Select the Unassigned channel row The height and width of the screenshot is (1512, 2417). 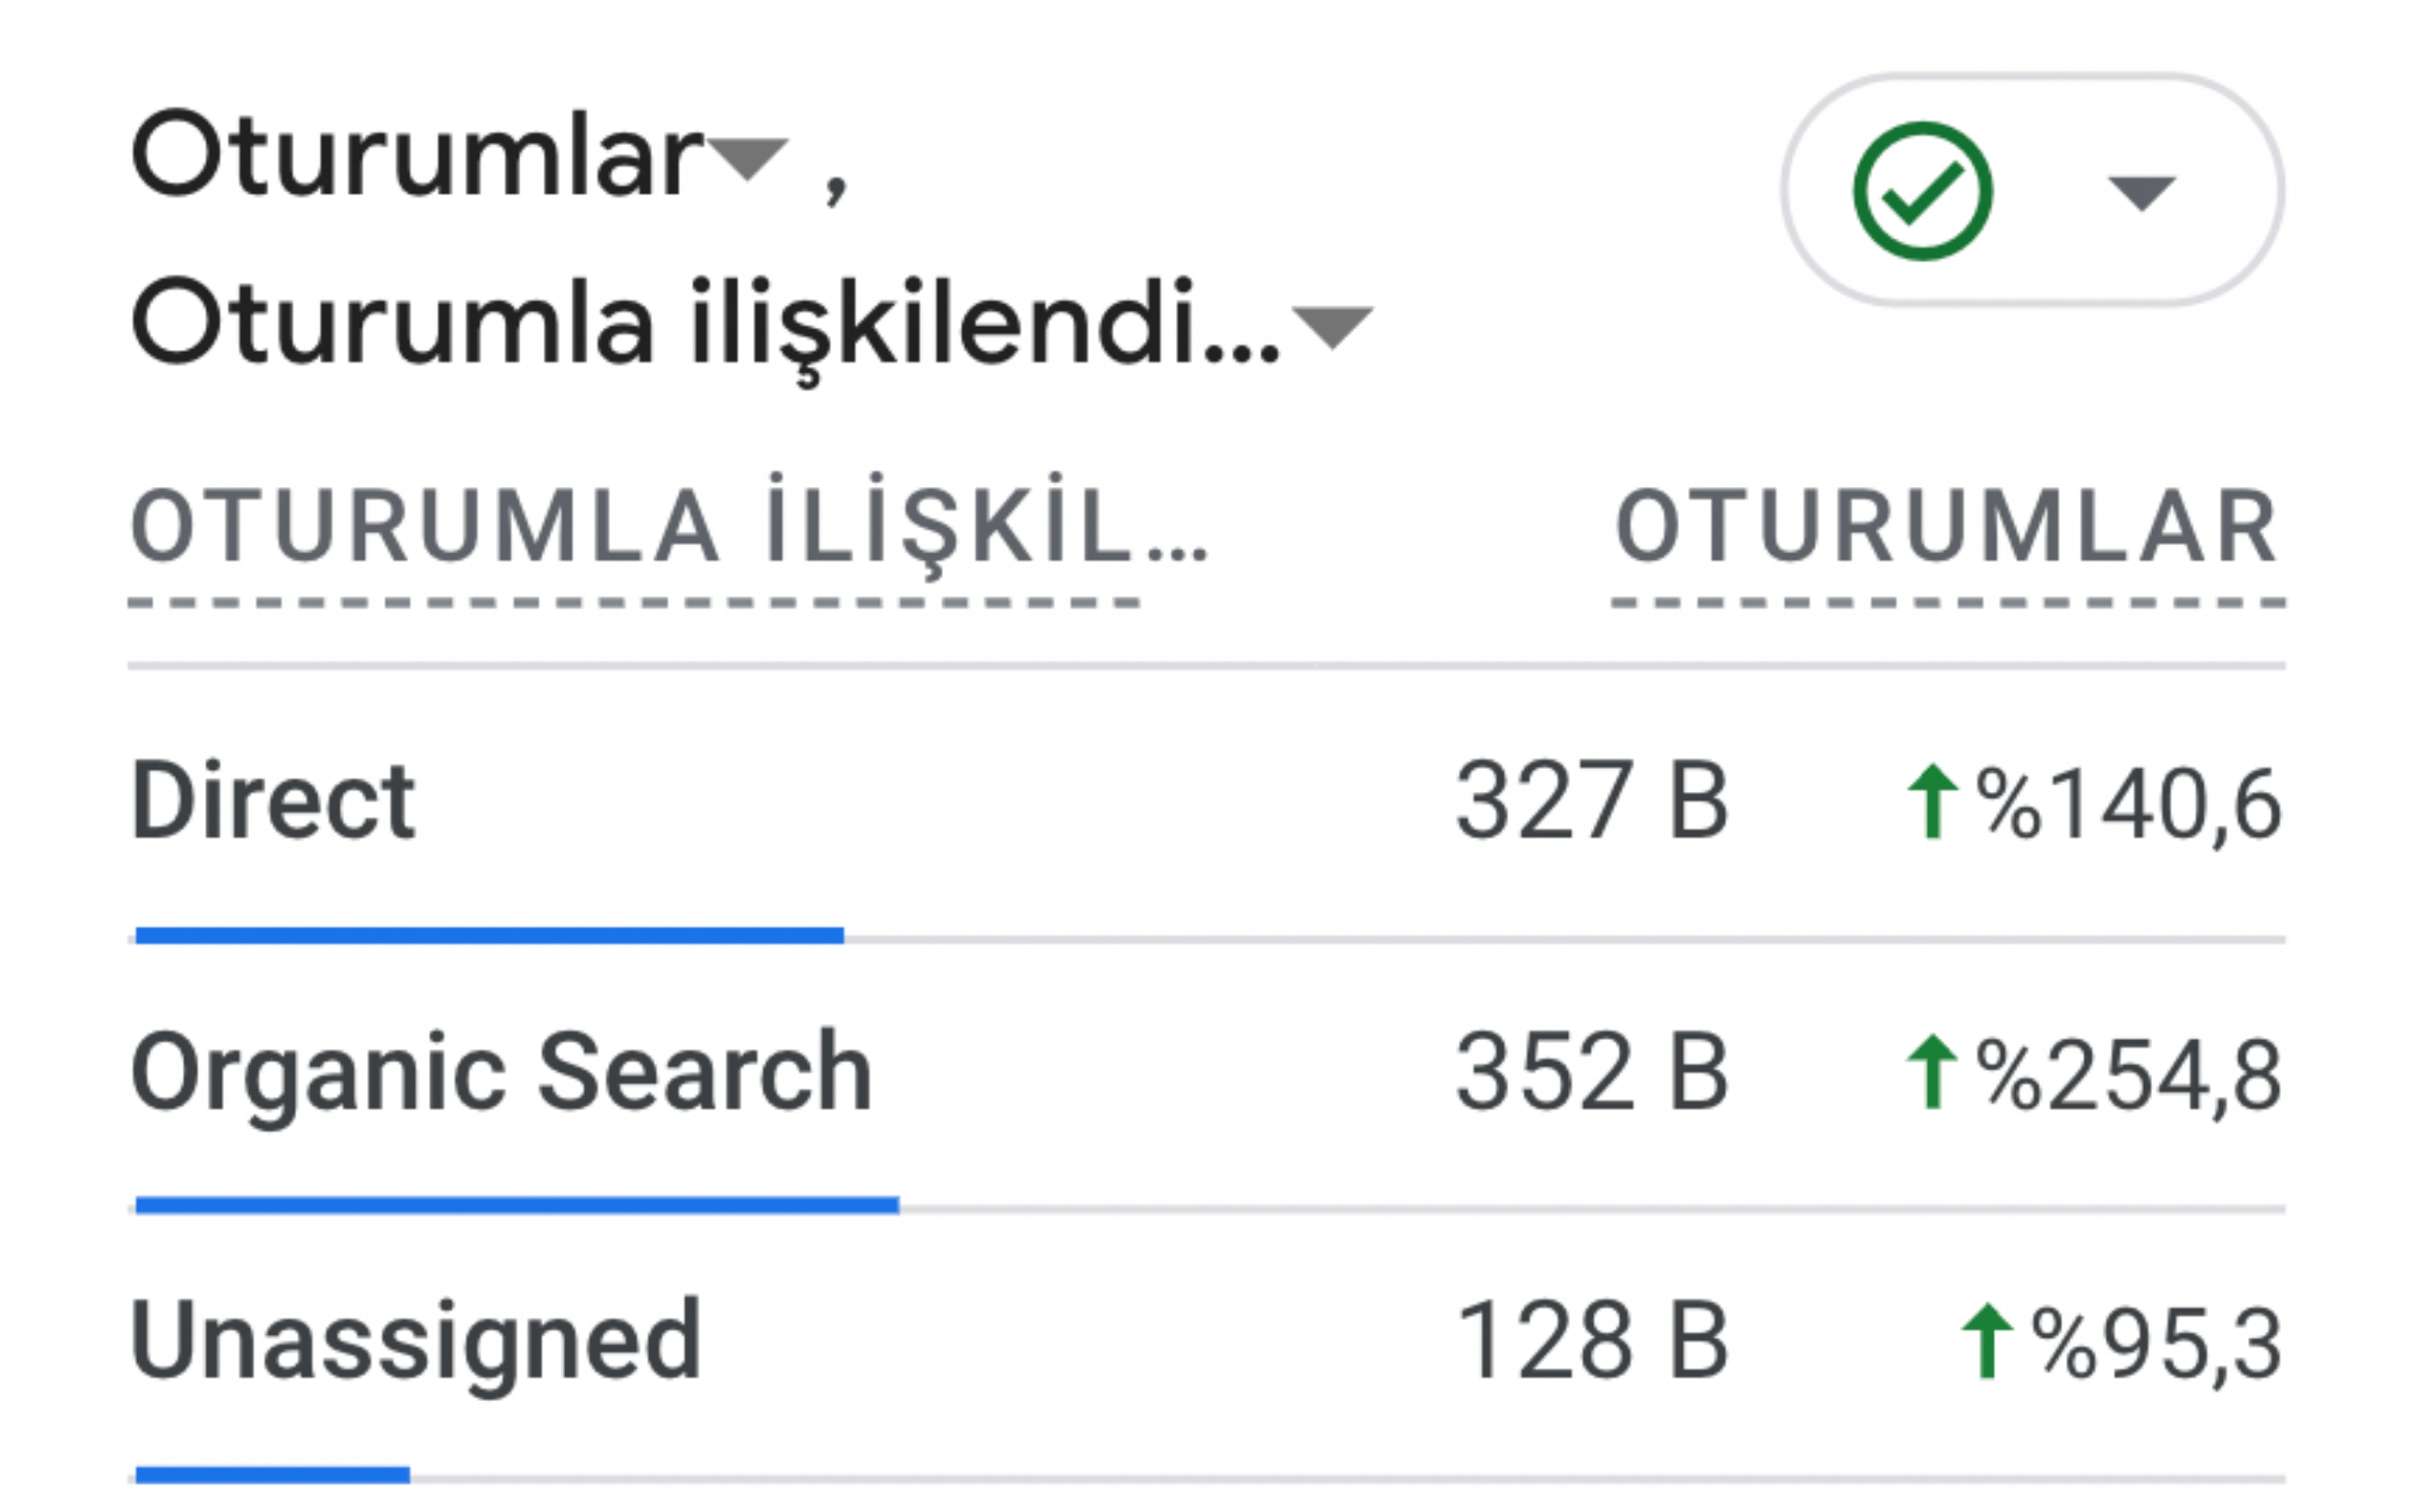point(416,1341)
